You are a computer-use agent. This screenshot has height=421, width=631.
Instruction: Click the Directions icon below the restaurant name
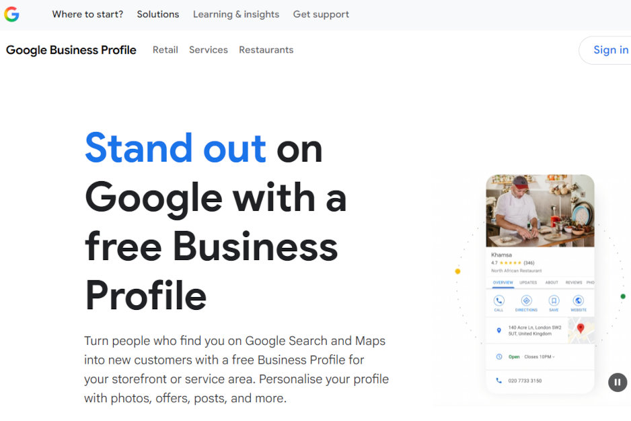point(526,299)
